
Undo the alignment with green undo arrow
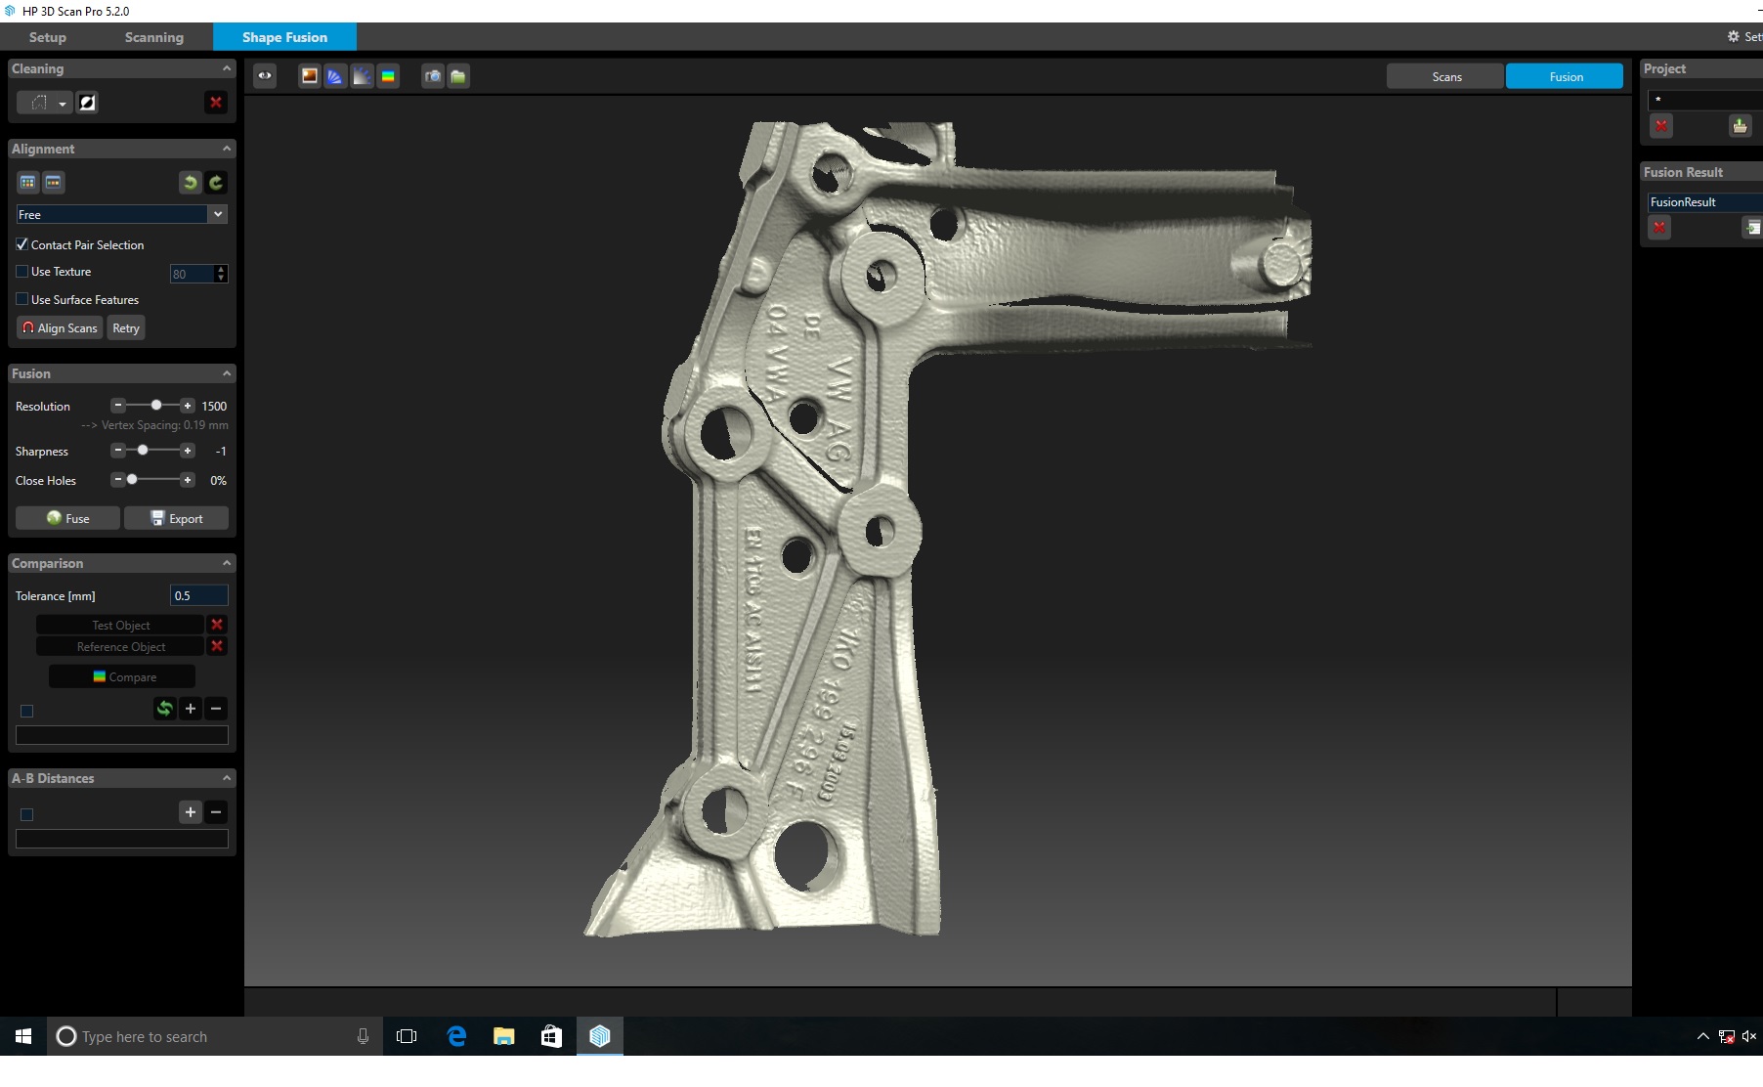[191, 183]
